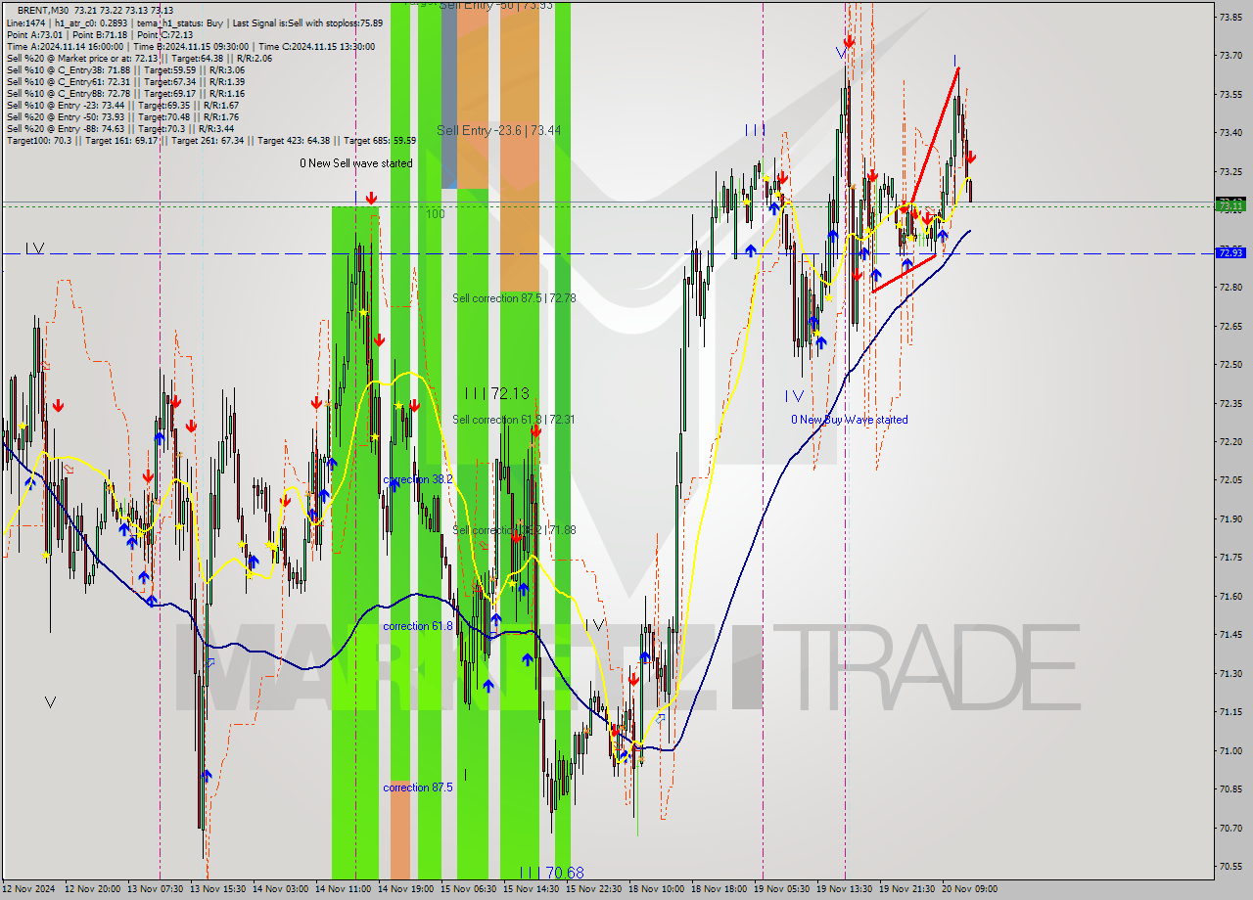Click the 71.30 price axis value
The image size is (1253, 900).
pos(1230,674)
